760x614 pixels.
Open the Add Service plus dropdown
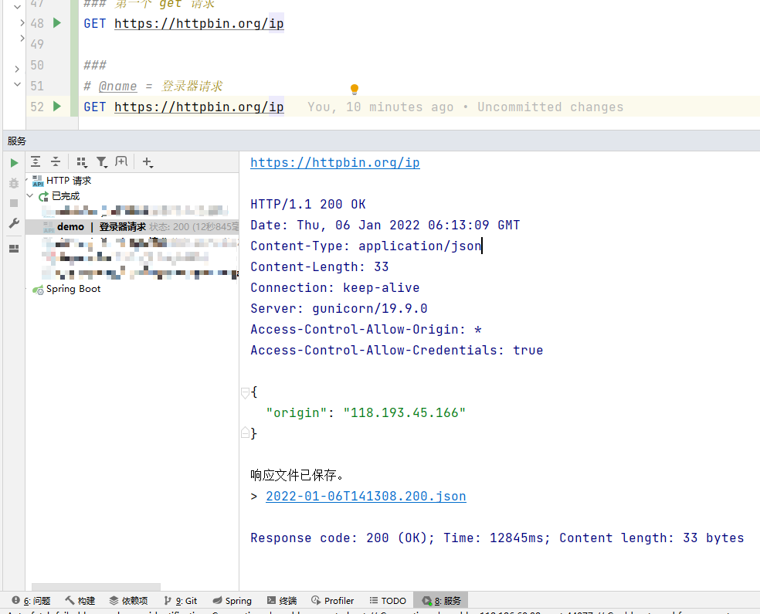pos(148,162)
